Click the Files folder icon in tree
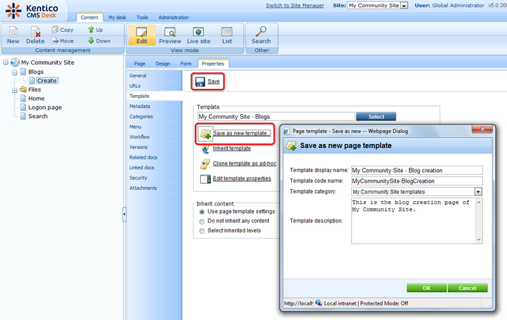The height and width of the screenshot is (320, 507). [23, 90]
